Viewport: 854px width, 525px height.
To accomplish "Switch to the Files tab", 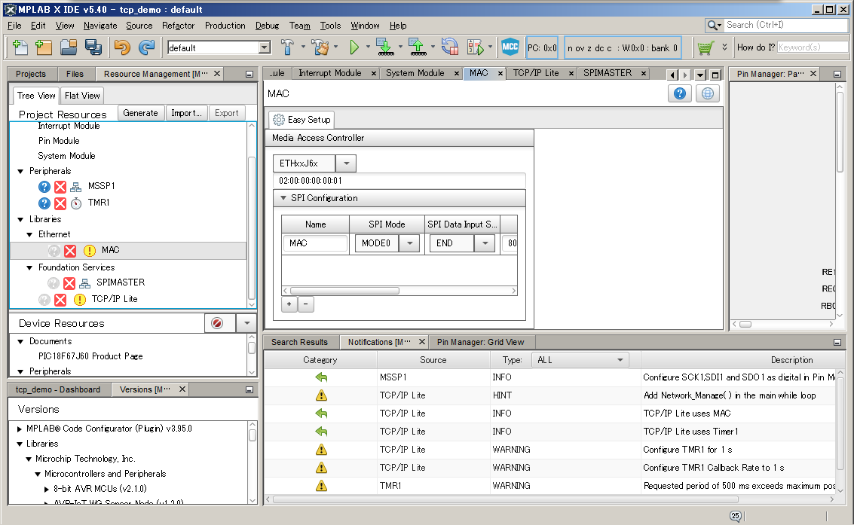I will [x=75, y=74].
